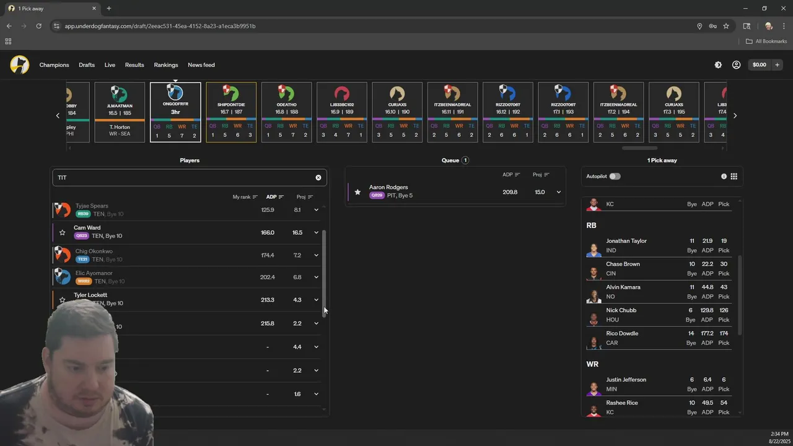Screen dimensions: 793x446
Task: Expand the row with projection 4.4
Action: 316,347
